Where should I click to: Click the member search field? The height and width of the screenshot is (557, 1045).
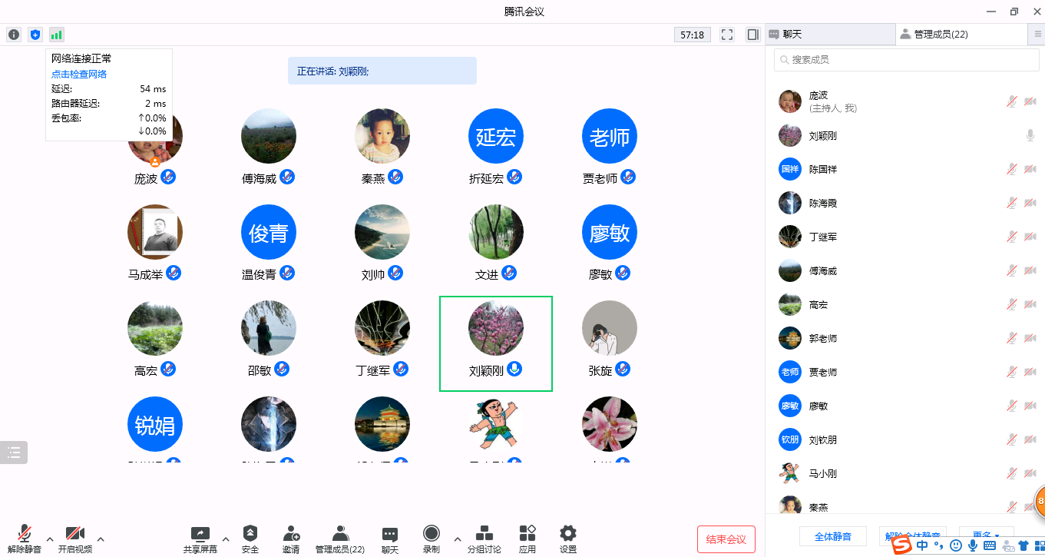click(906, 60)
